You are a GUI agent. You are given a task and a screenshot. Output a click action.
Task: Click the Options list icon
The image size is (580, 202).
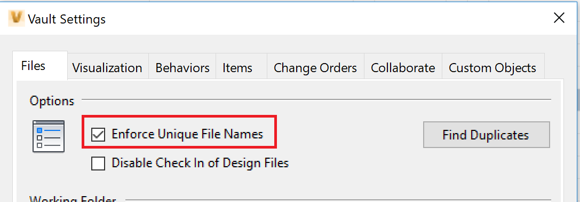tap(49, 136)
